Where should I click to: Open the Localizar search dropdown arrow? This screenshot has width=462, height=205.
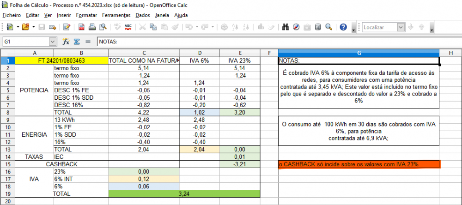click(402, 27)
